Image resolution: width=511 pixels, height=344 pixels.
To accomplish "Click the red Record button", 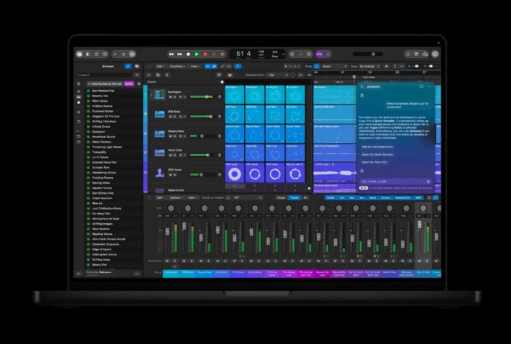I will tap(205, 54).
